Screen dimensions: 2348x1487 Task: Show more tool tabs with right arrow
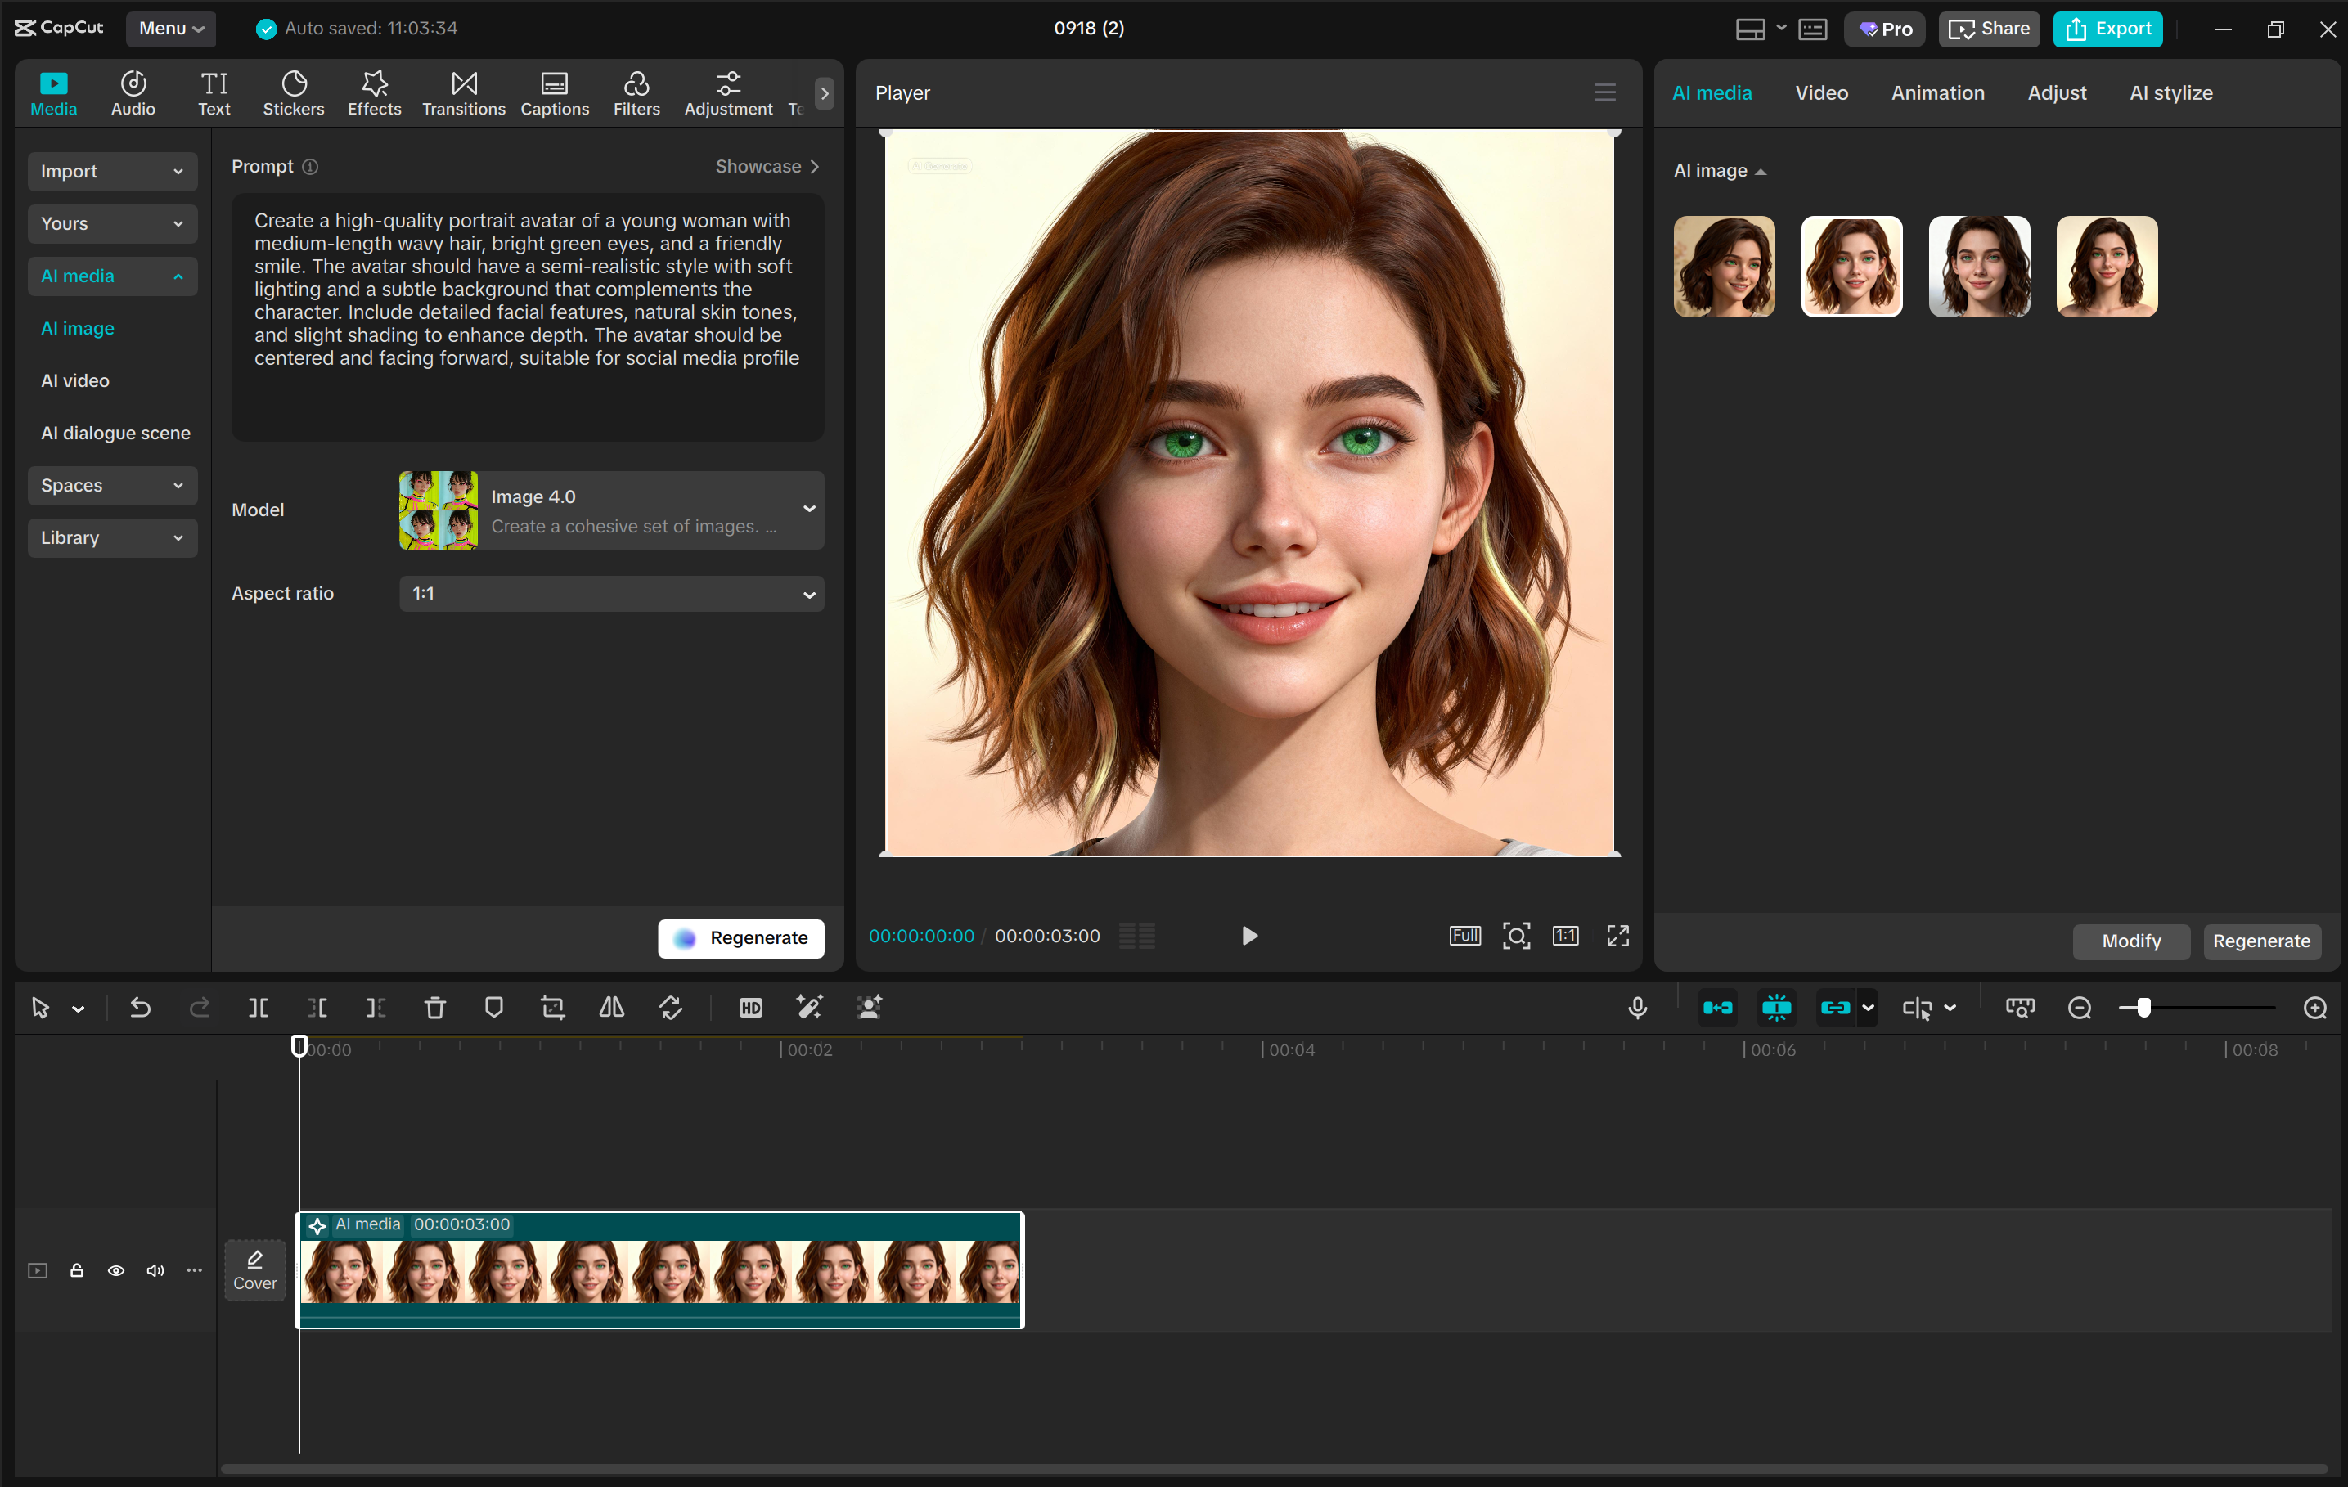(x=825, y=93)
